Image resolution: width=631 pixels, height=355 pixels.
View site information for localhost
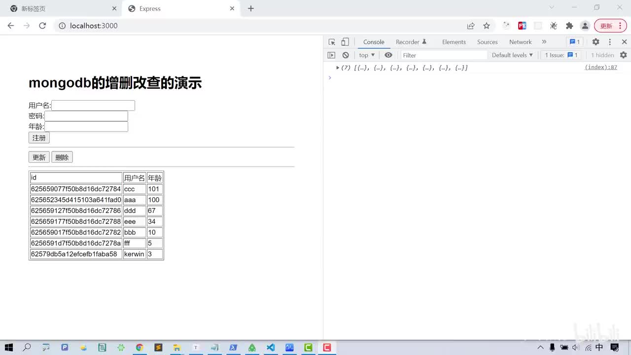click(63, 26)
